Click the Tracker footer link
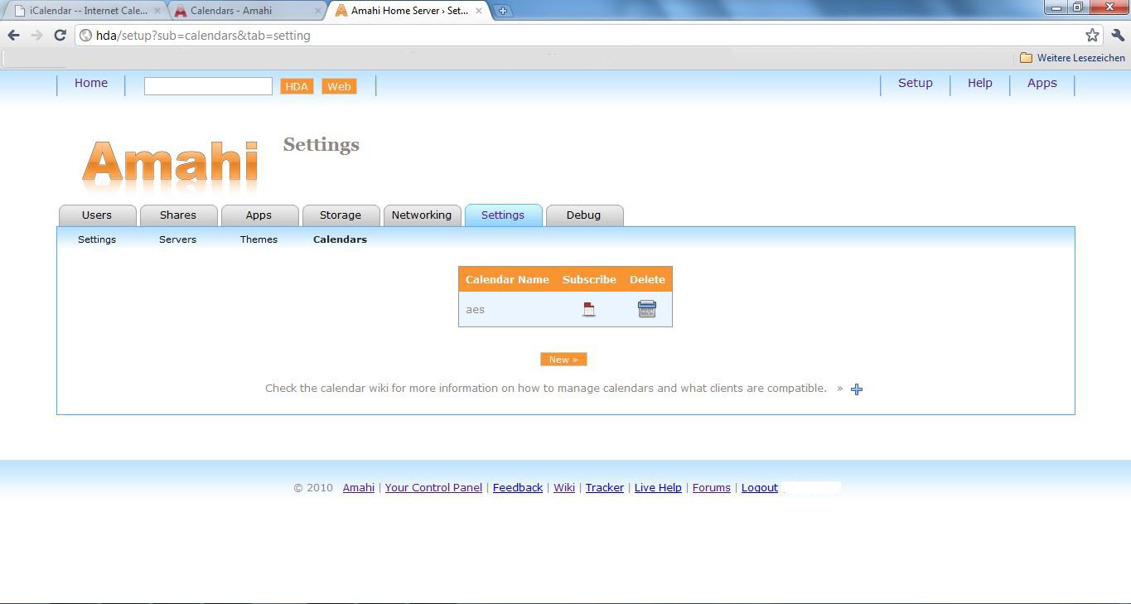 pos(605,488)
